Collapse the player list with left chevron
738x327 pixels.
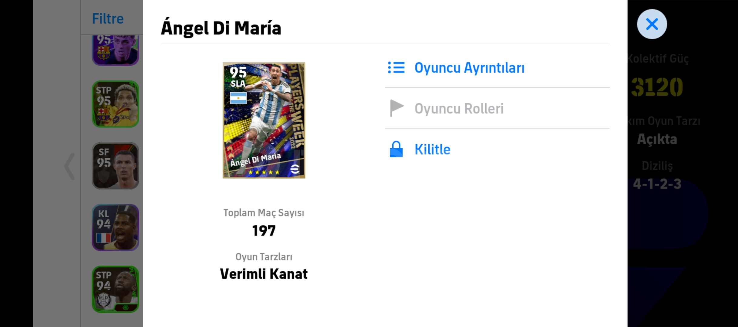70,166
